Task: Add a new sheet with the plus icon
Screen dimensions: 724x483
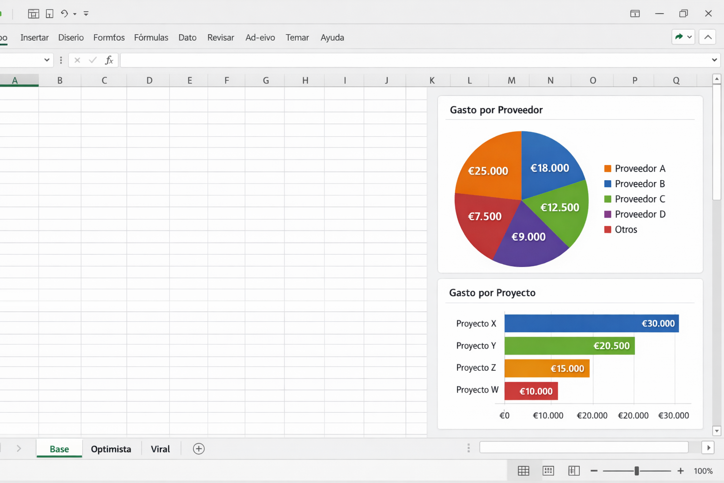Action: pyautogui.click(x=199, y=449)
